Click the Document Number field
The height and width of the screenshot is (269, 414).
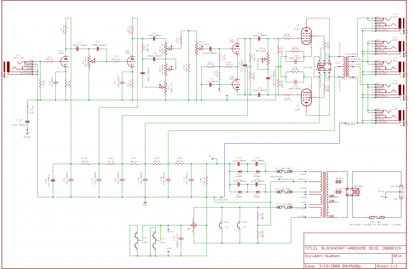coord(348,256)
